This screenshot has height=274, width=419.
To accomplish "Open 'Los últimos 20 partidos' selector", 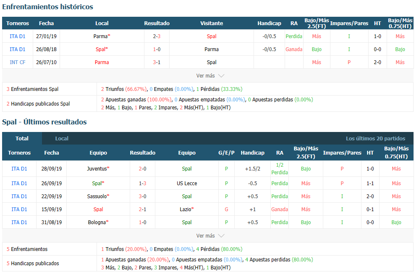I will pos(375,138).
